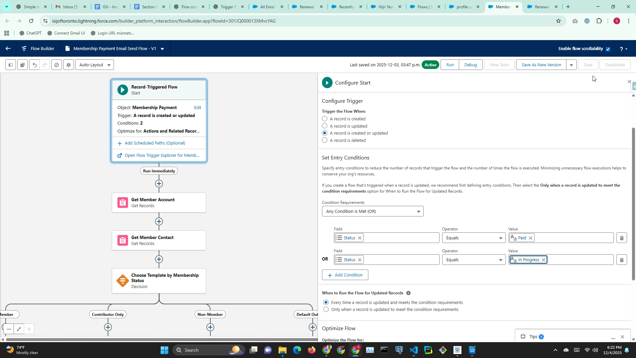Image resolution: width=636 pixels, height=358 pixels.
Task: Open the arrow beside Save As New Version
Action: (x=571, y=65)
